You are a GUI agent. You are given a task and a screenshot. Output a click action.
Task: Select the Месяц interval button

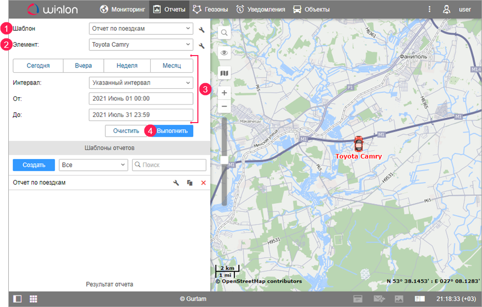(171, 65)
